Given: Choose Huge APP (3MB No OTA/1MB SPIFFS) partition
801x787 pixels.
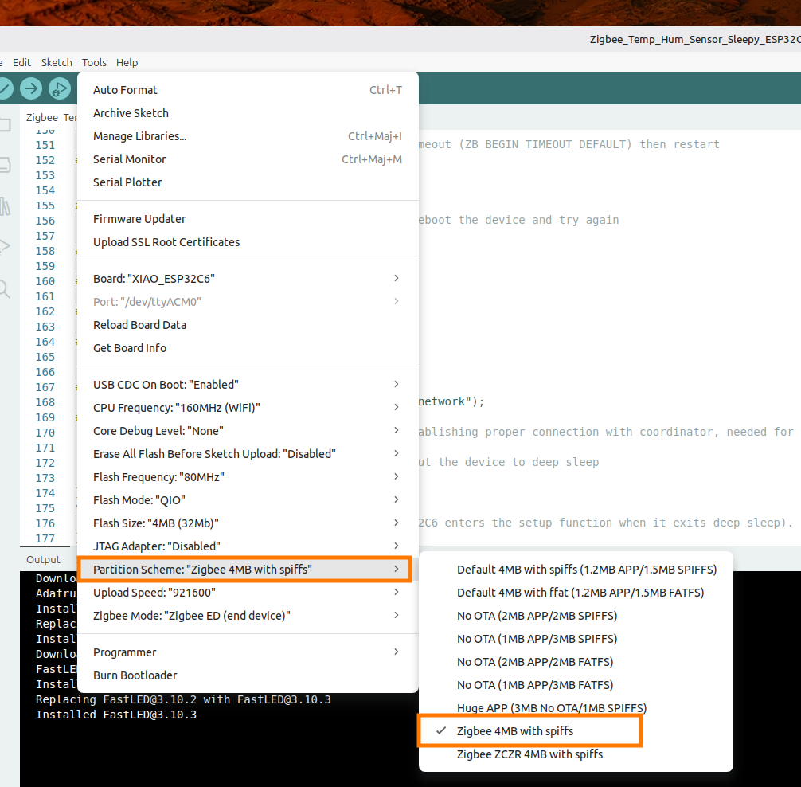Looking at the screenshot, I should click(551, 707).
